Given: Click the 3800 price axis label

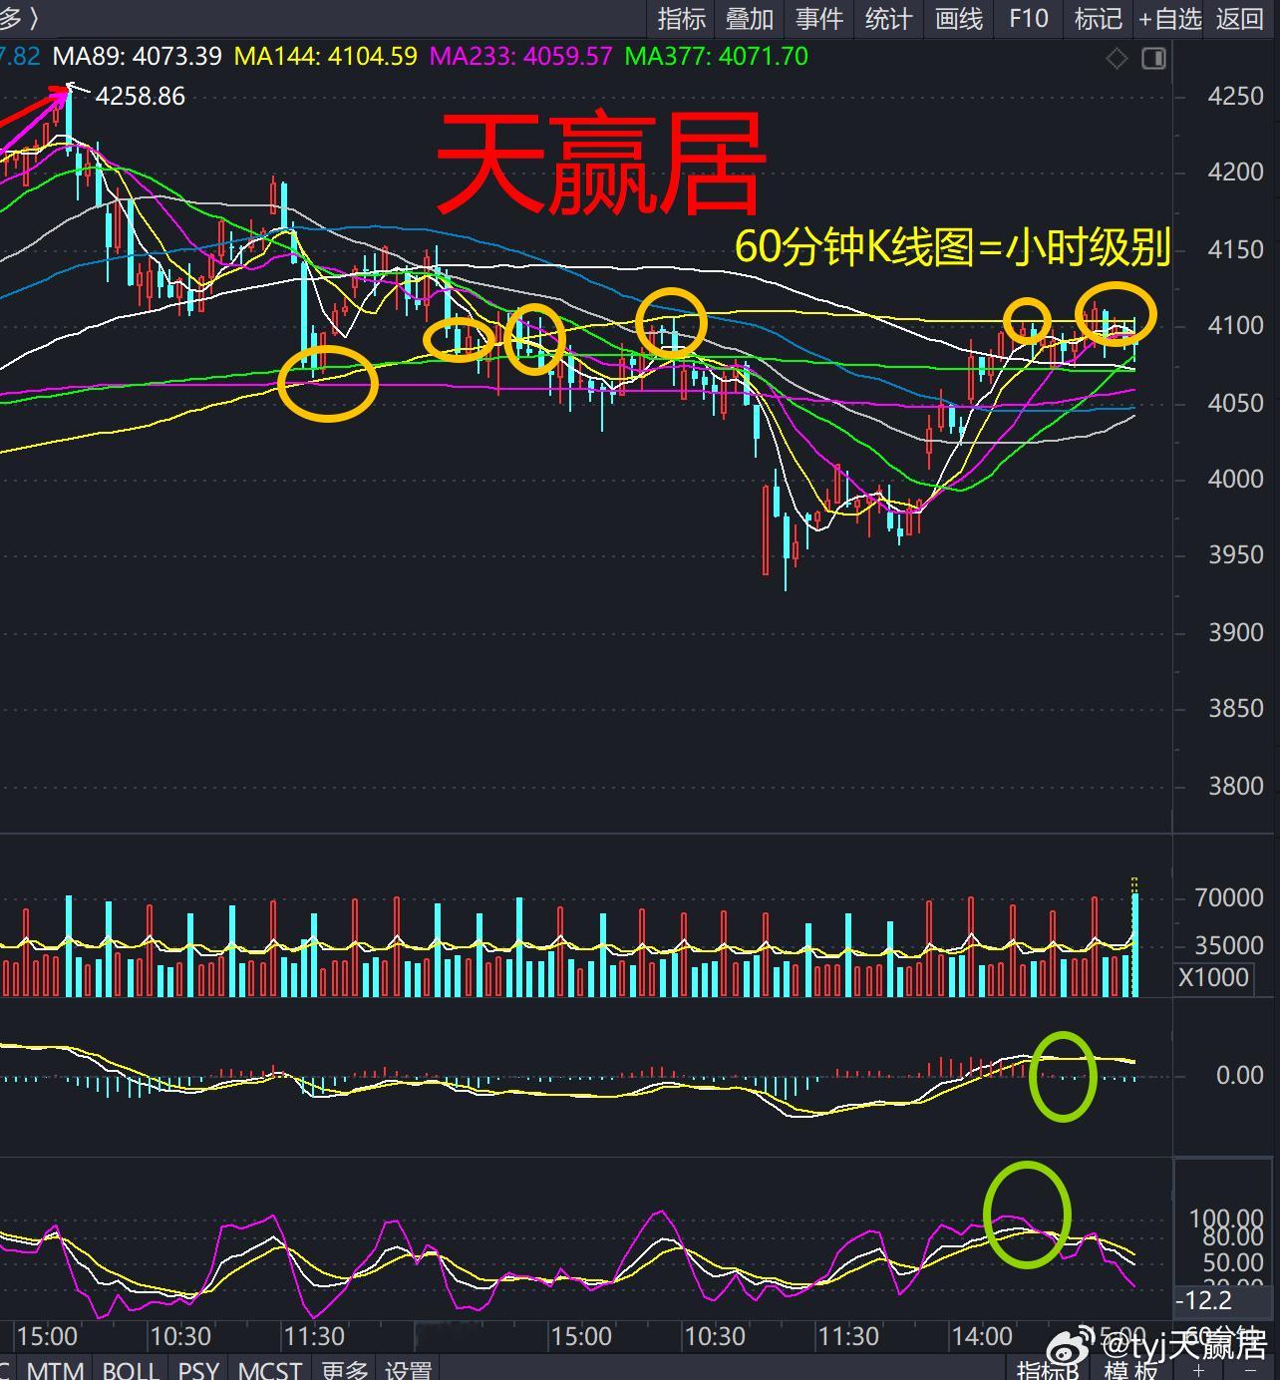Looking at the screenshot, I should 1235,786.
